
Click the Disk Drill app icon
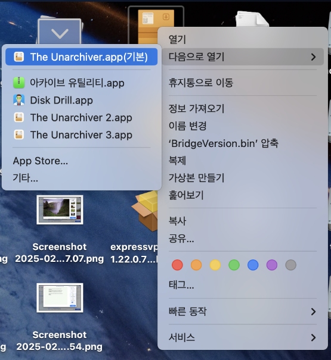[x=19, y=100]
